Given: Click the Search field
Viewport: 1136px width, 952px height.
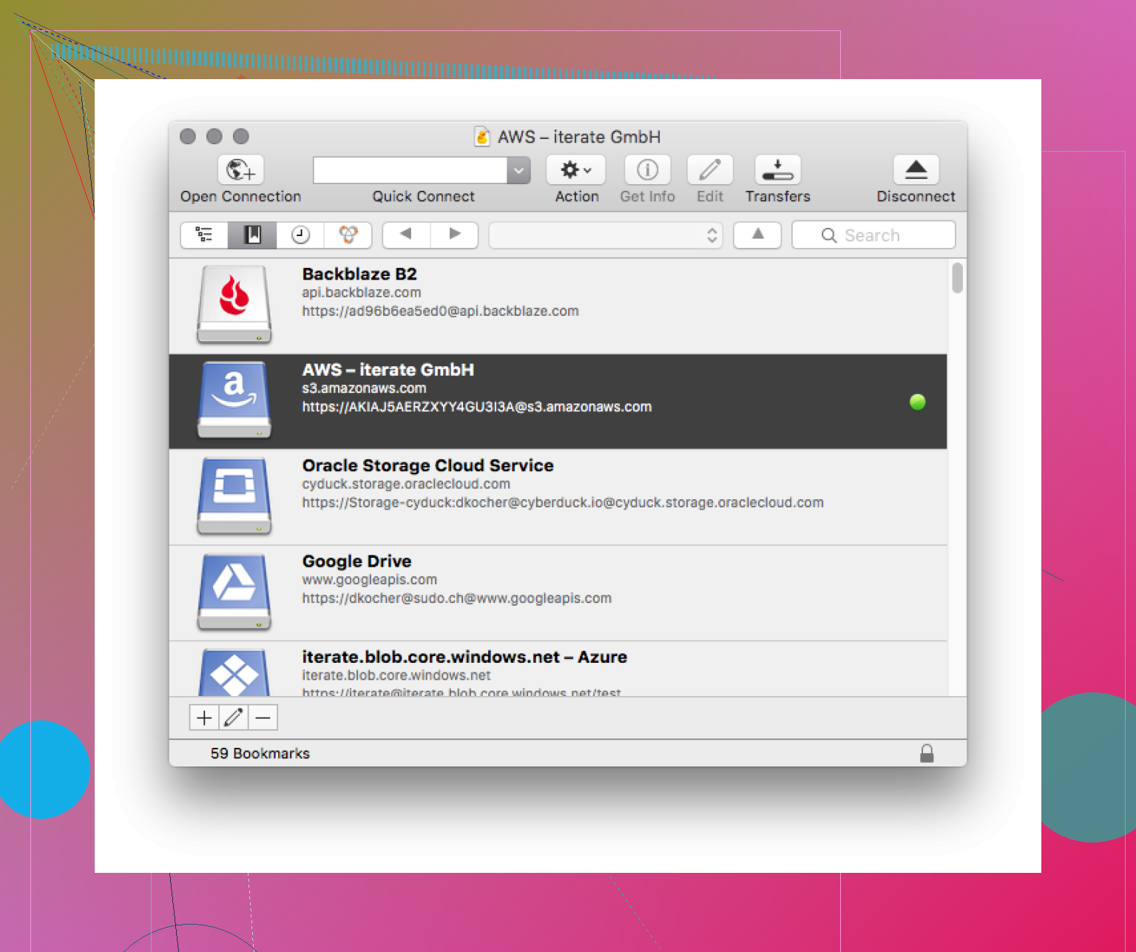Looking at the screenshot, I should [873, 235].
